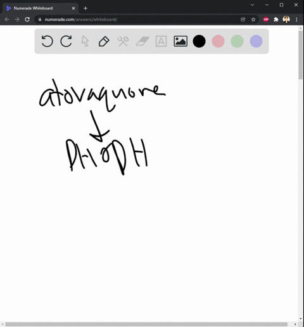Viewport: 304px width, 327px height.
Task: Choose the green pen color
Action: pos(237,41)
